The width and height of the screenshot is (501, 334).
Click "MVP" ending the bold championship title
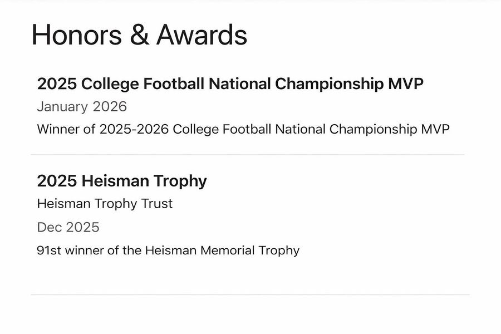click(406, 84)
